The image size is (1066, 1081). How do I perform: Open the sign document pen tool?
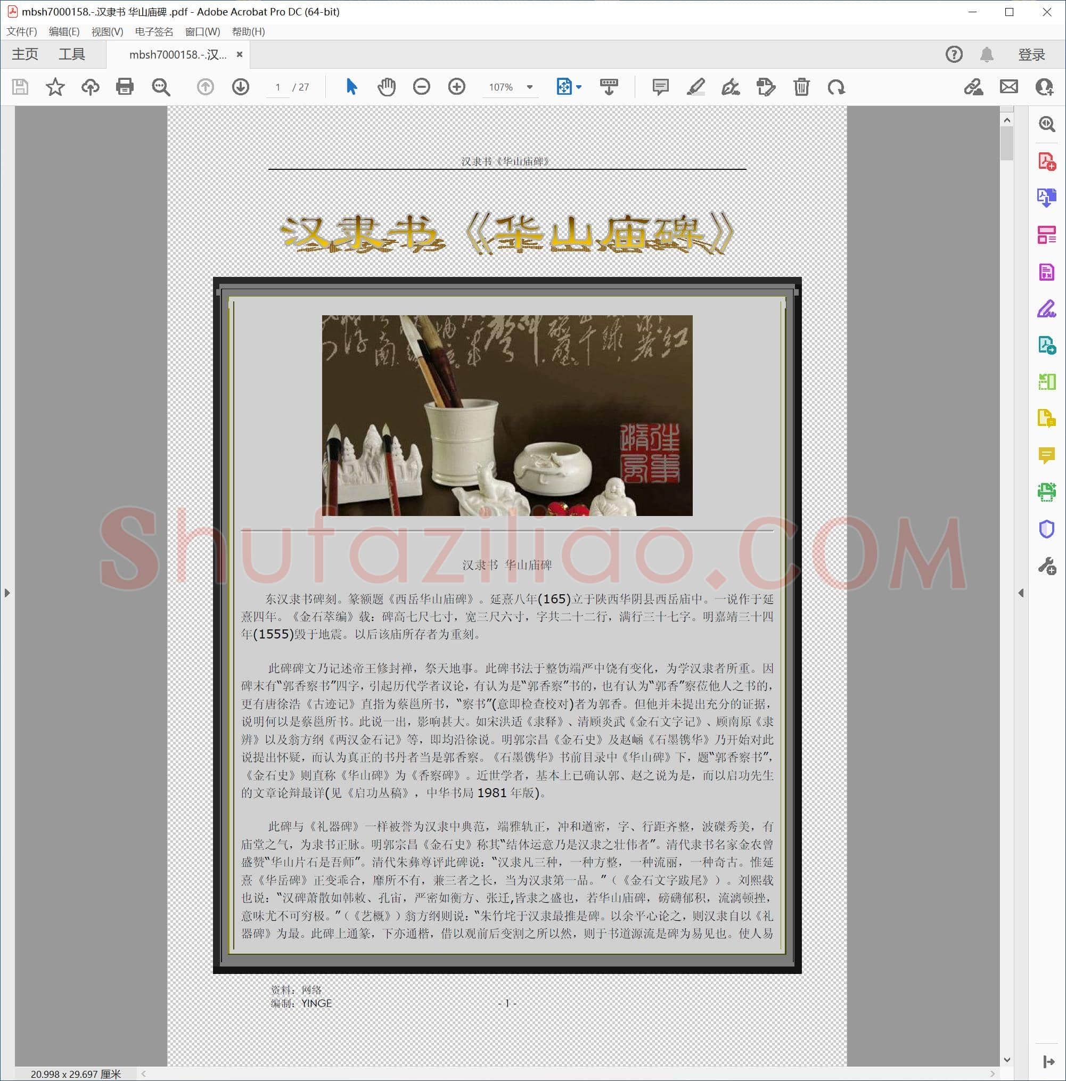click(731, 87)
